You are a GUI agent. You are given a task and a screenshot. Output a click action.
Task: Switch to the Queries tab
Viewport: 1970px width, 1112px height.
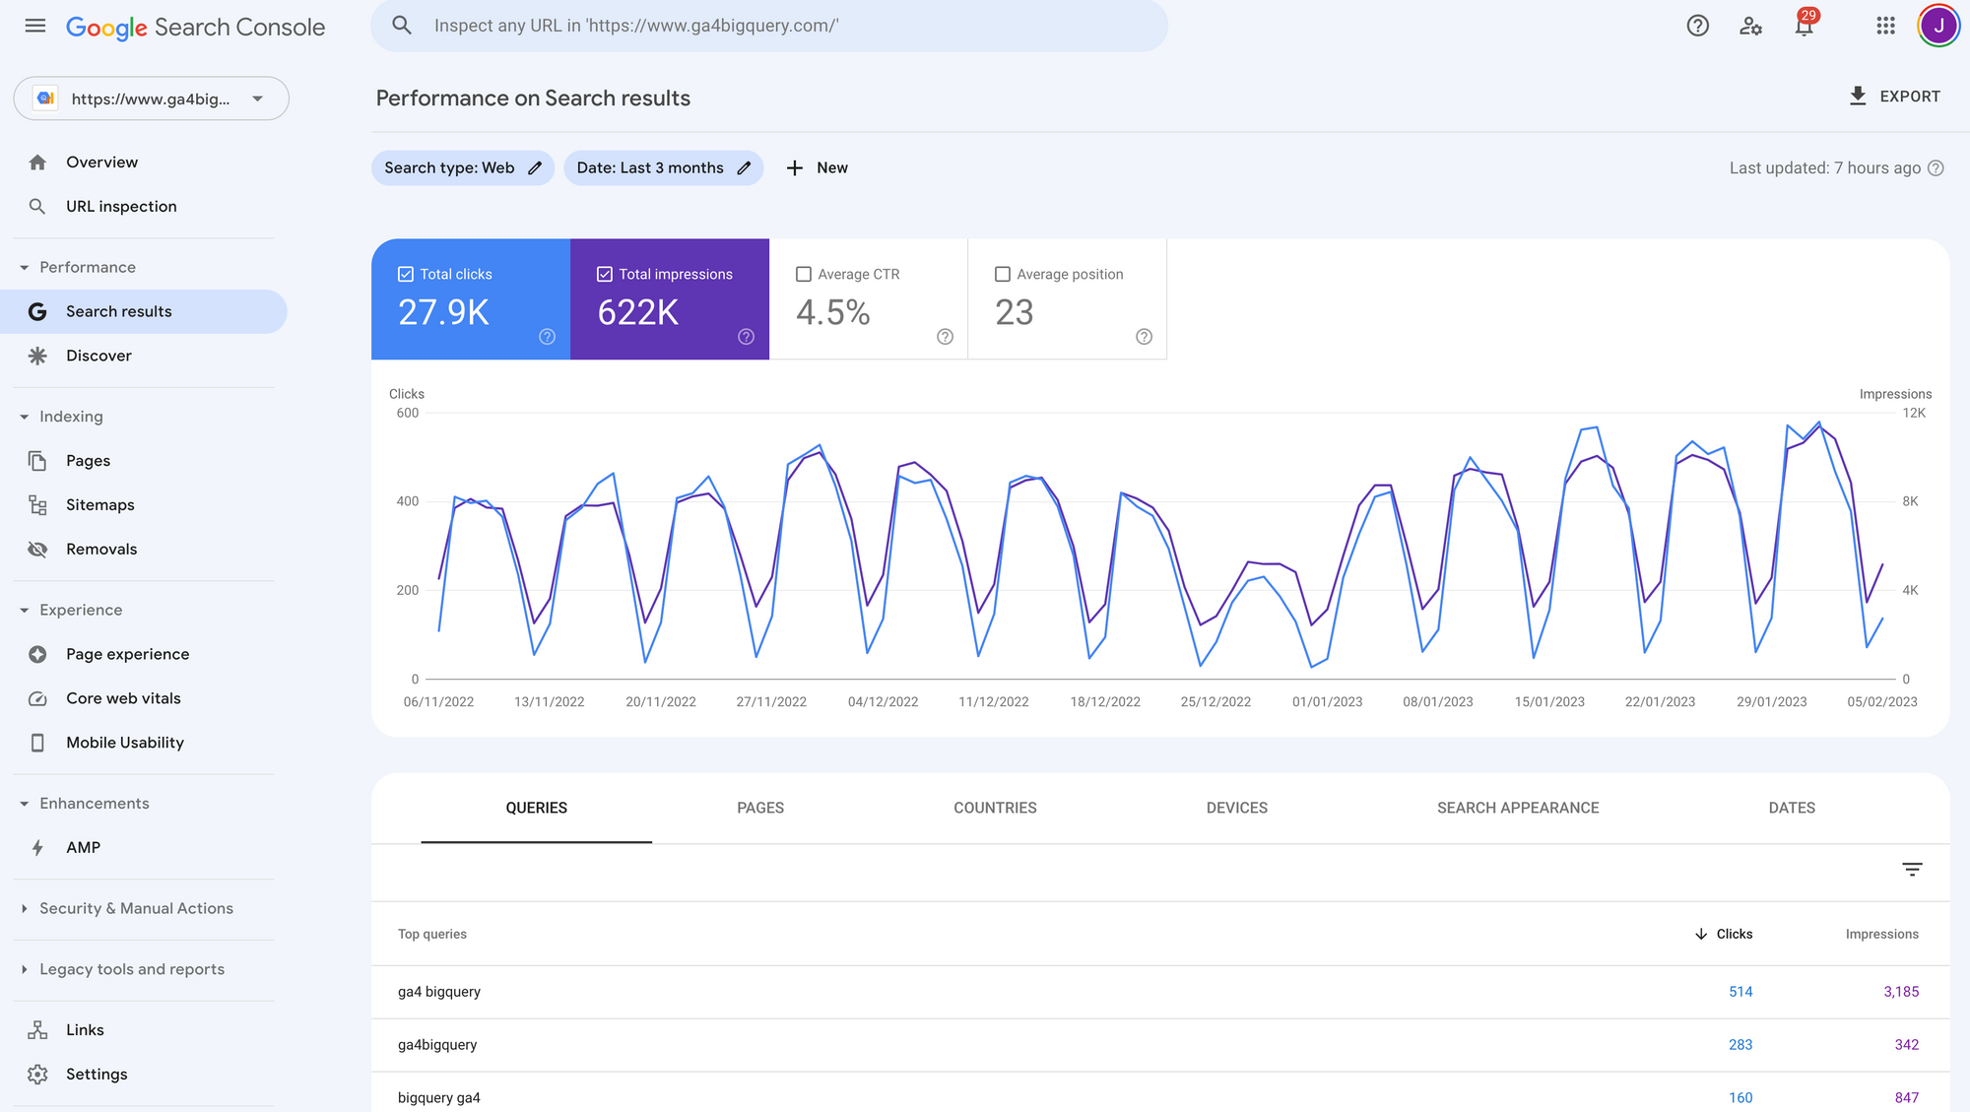(x=537, y=808)
